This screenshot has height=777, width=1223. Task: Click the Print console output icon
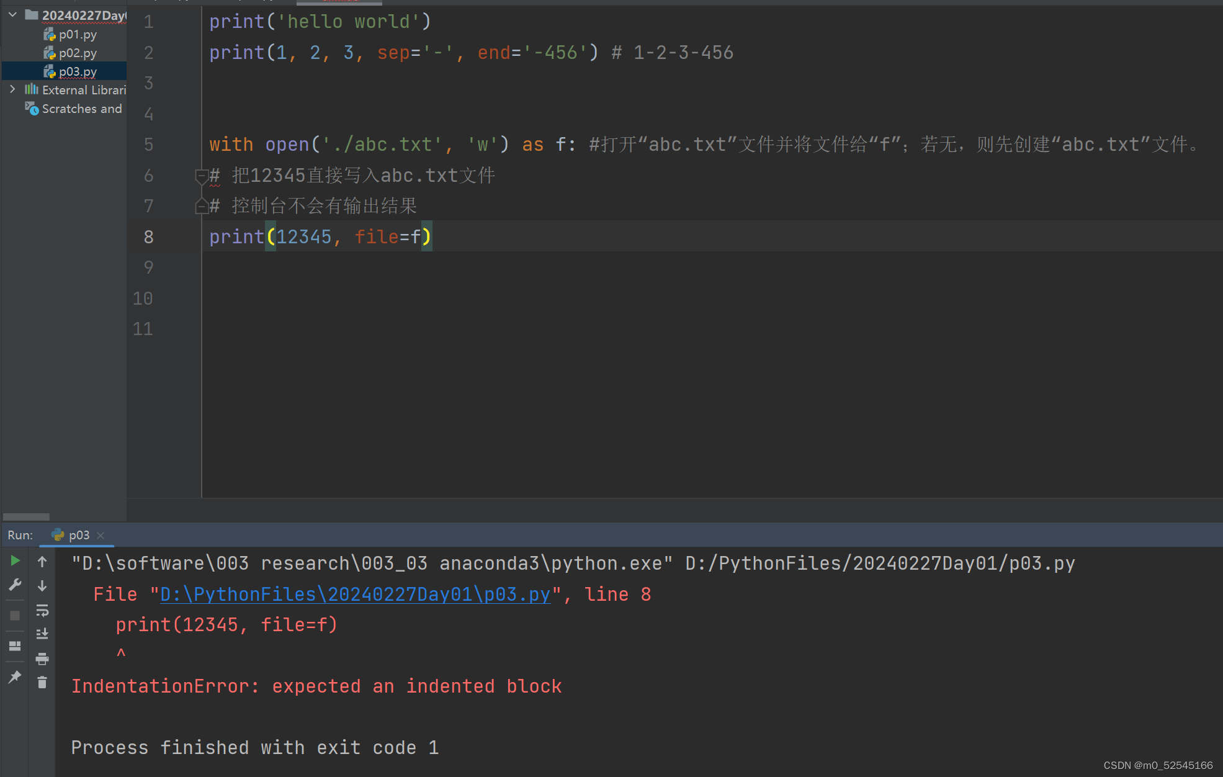[42, 658]
